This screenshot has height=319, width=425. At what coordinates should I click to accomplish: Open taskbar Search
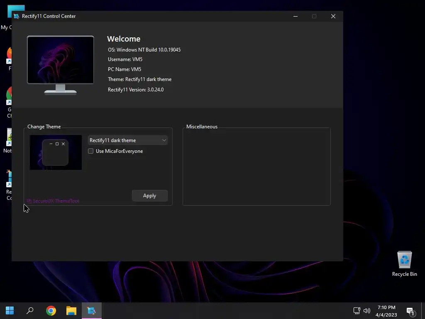[30, 311]
